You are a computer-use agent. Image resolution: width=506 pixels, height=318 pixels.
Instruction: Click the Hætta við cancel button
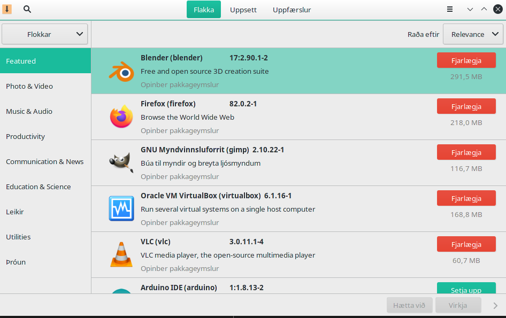(409, 305)
